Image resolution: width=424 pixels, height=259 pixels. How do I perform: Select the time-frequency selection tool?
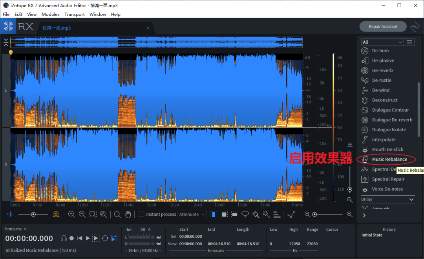pos(224,214)
